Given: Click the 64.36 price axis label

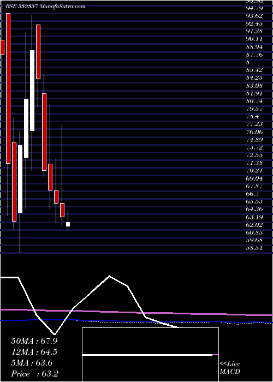Looking at the screenshot, I should 254,209.
